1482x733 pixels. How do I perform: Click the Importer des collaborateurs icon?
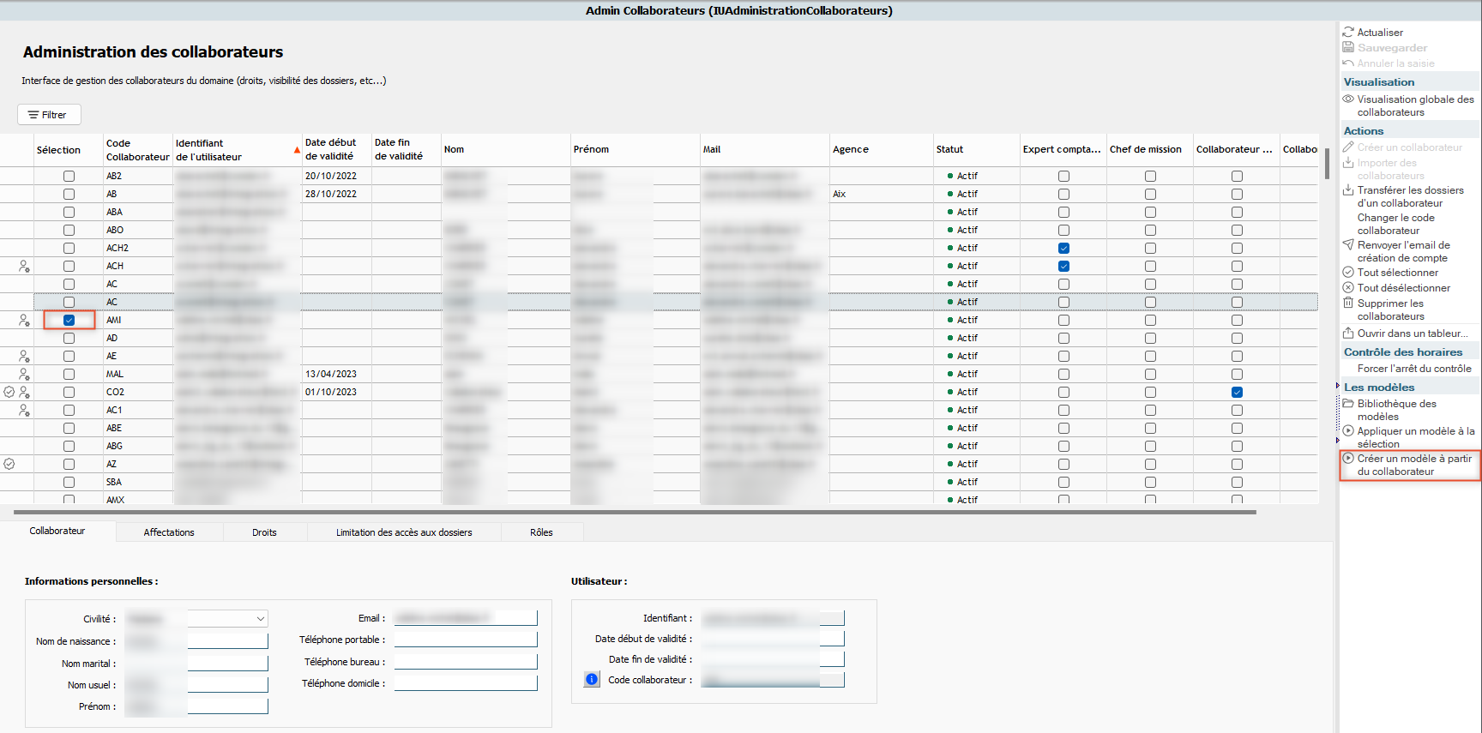click(x=1348, y=162)
